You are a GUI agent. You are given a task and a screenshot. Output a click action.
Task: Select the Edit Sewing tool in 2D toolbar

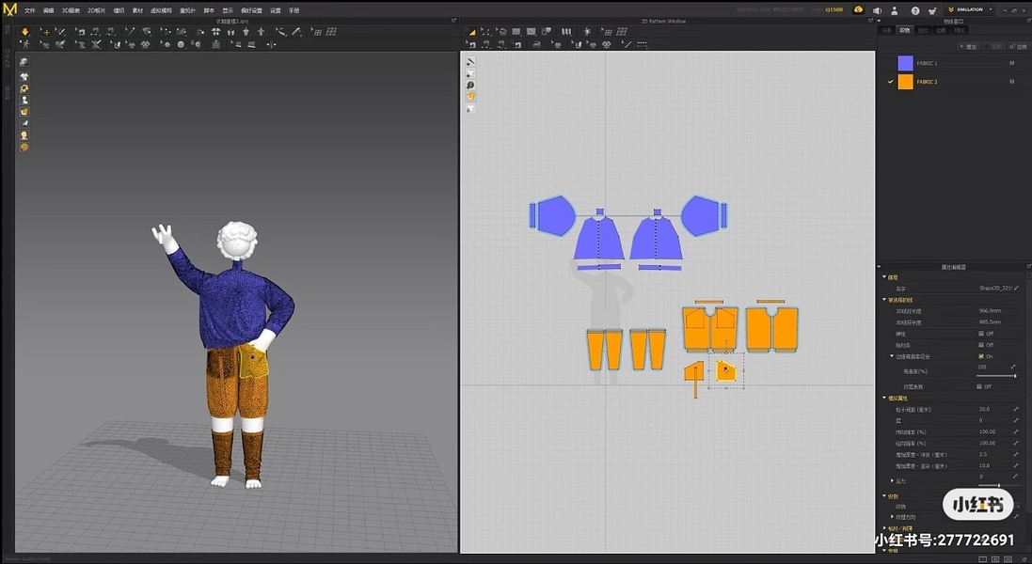(471, 45)
